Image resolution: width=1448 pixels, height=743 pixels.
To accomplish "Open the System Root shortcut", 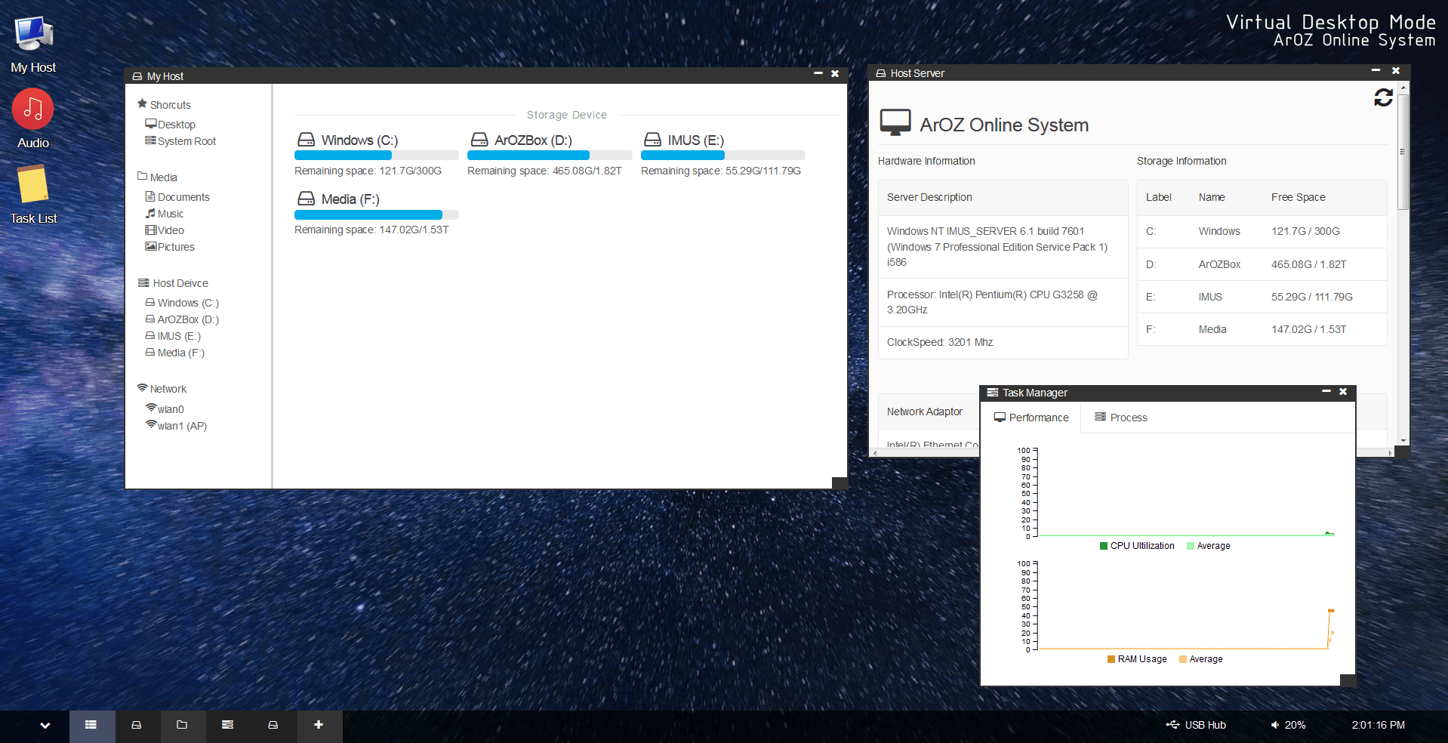I will coord(186,141).
